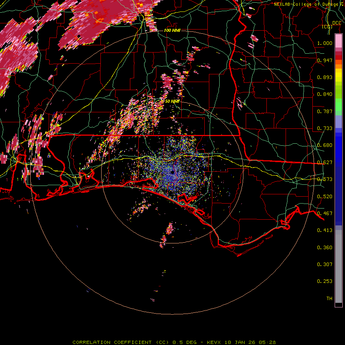The image size is (345, 345).
Task: Click the black radar site dot at center
Action: pyautogui.click(x=172, y=172)
